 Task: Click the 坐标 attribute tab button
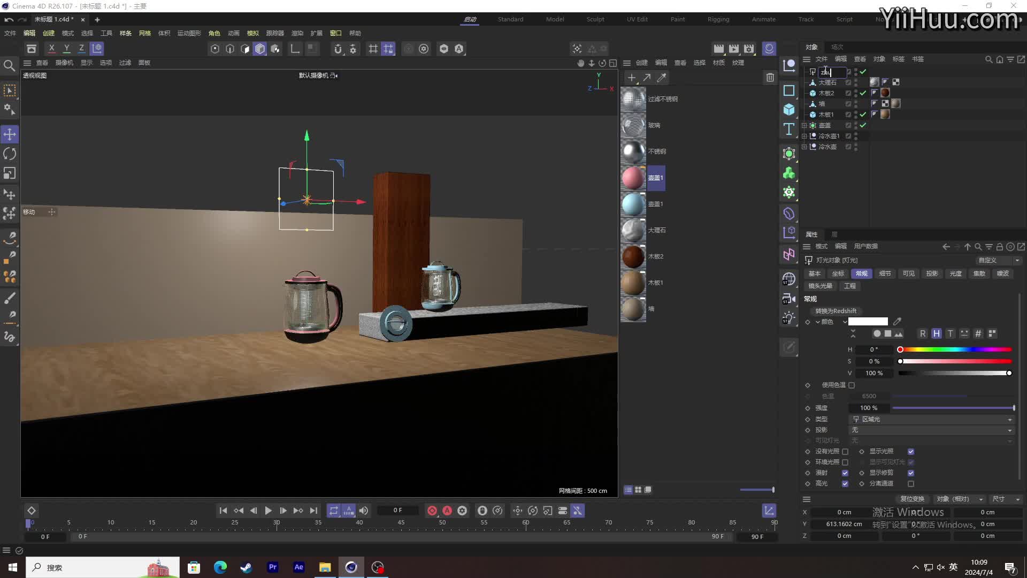point(838,273)
